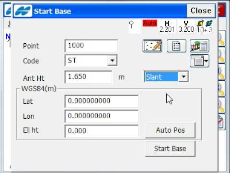Click the second magnifier icon in the background window

tap(222, 55)
